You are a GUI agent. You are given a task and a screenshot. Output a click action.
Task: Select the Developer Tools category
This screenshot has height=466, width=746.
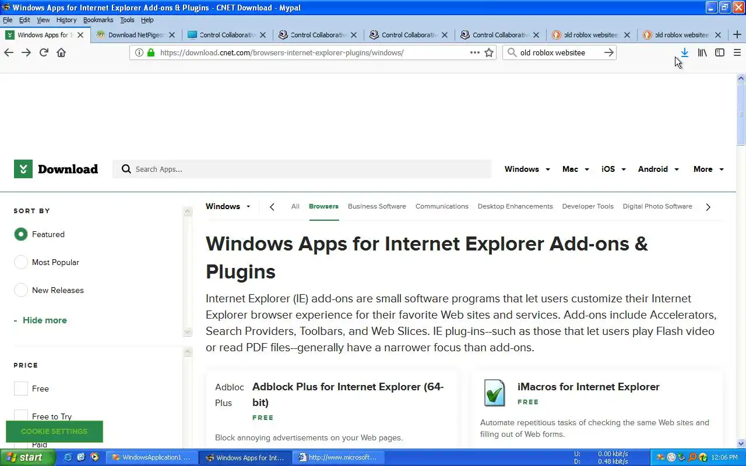(x=588, y=206)
